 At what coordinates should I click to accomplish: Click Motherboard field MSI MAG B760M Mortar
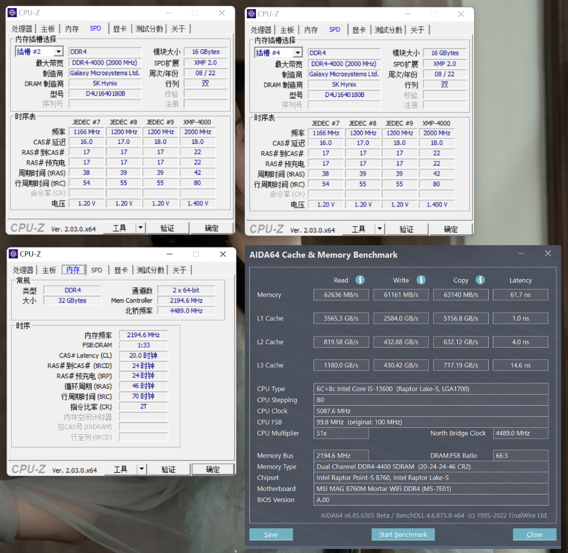pos(431,488)
